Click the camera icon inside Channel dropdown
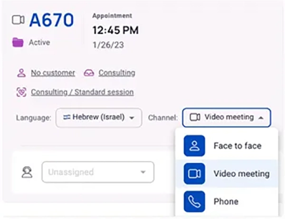The height and width of the screenshot is (219, 285). [195, 117]
